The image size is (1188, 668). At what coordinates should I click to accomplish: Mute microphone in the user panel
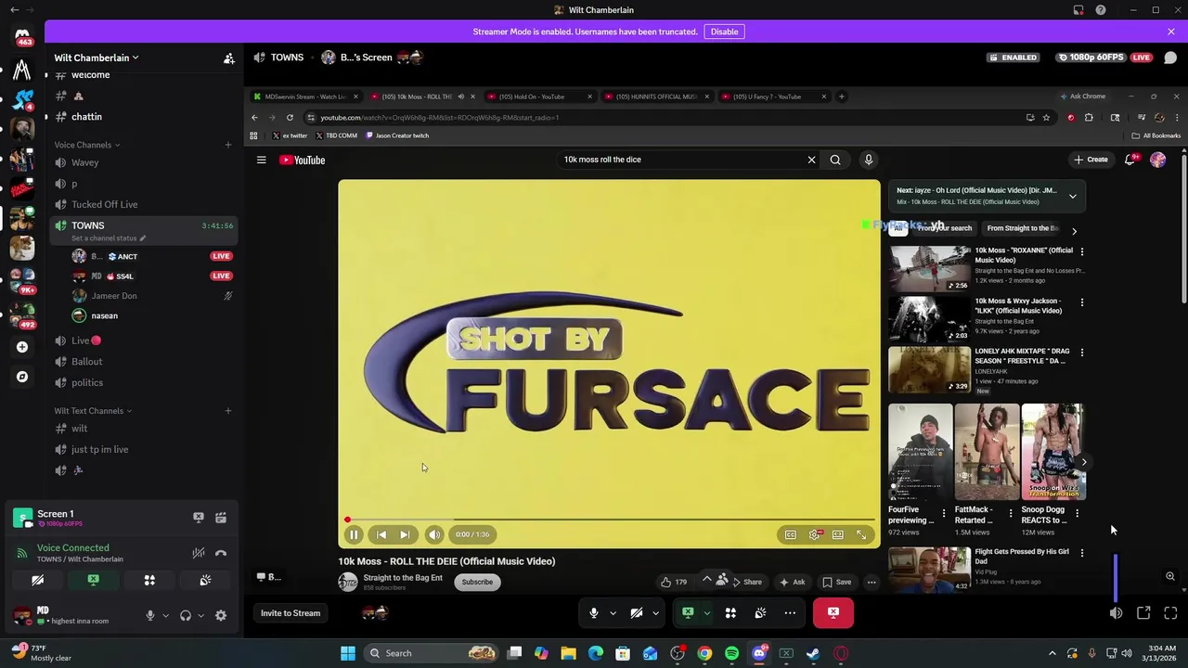pos(149,615)
